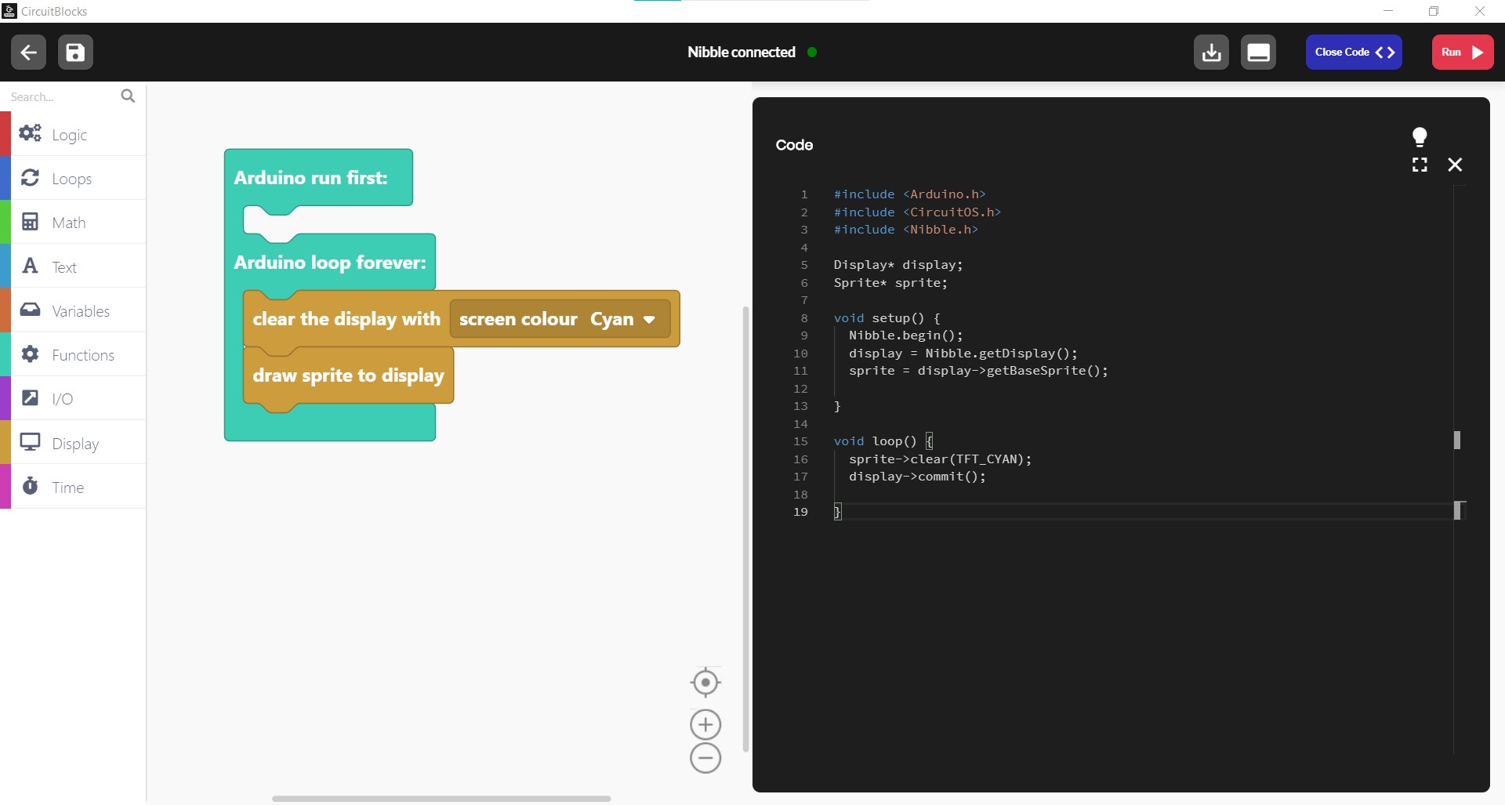Viewport: 1505px width, 805px height.
Task: Open the serial monitor screen icon
Action: point(1258,53)
